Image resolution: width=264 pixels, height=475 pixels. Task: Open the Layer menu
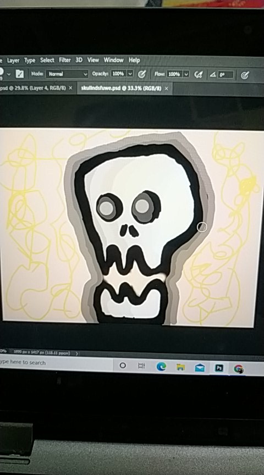click(13, 60)
